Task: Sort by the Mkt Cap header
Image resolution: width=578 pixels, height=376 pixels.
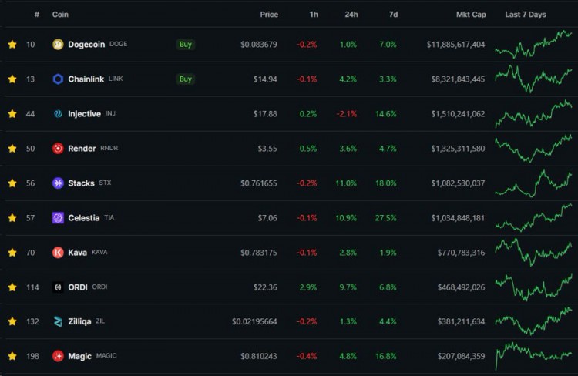Action: pyautogui.click(x=471, y=15)
